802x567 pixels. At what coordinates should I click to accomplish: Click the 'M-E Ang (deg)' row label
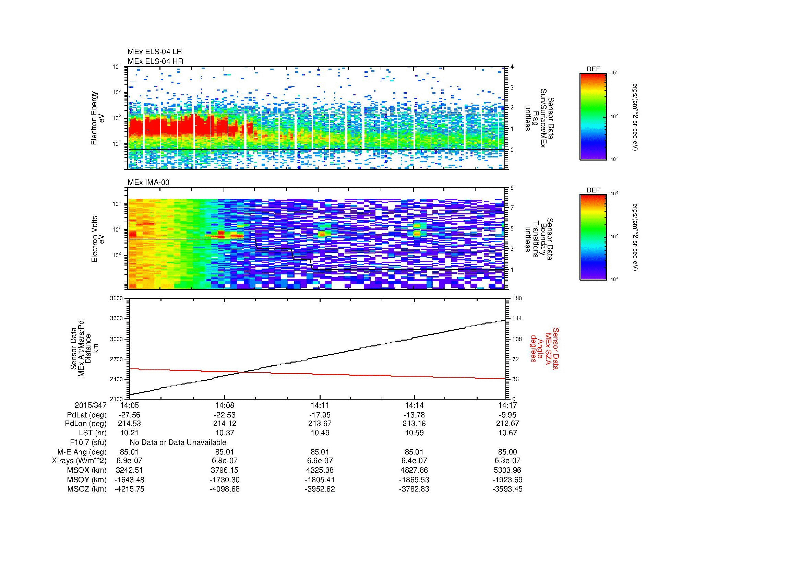tap(82, 452)
